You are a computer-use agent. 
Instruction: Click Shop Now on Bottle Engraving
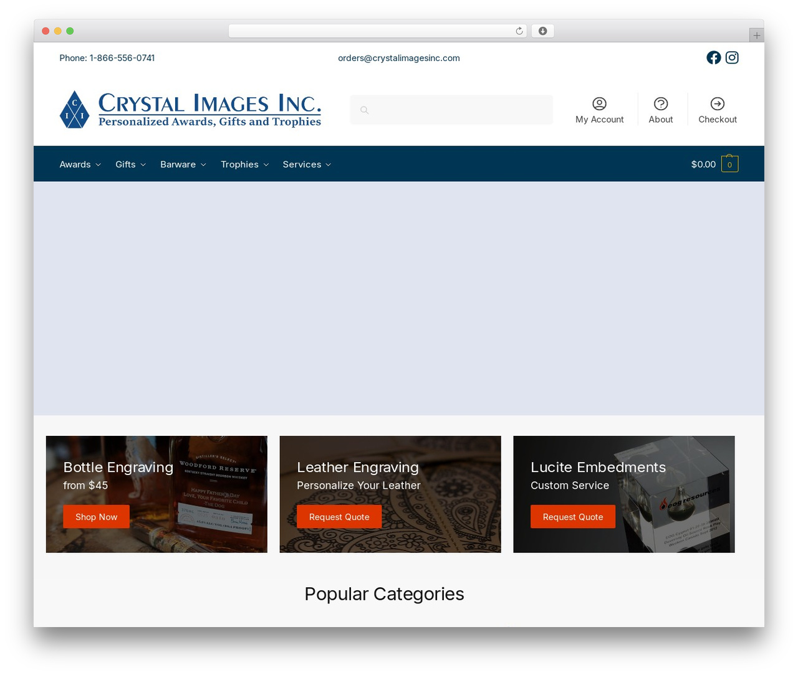(x=96, y=517)
